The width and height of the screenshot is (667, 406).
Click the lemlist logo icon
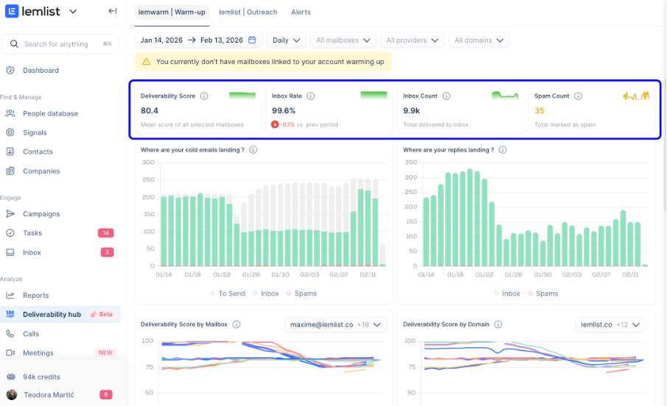click(x=12, y=11)
